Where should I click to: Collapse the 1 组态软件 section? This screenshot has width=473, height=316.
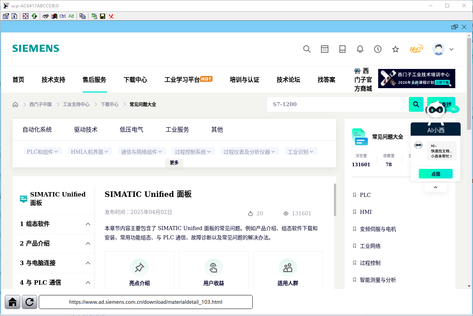coord(88,224)
